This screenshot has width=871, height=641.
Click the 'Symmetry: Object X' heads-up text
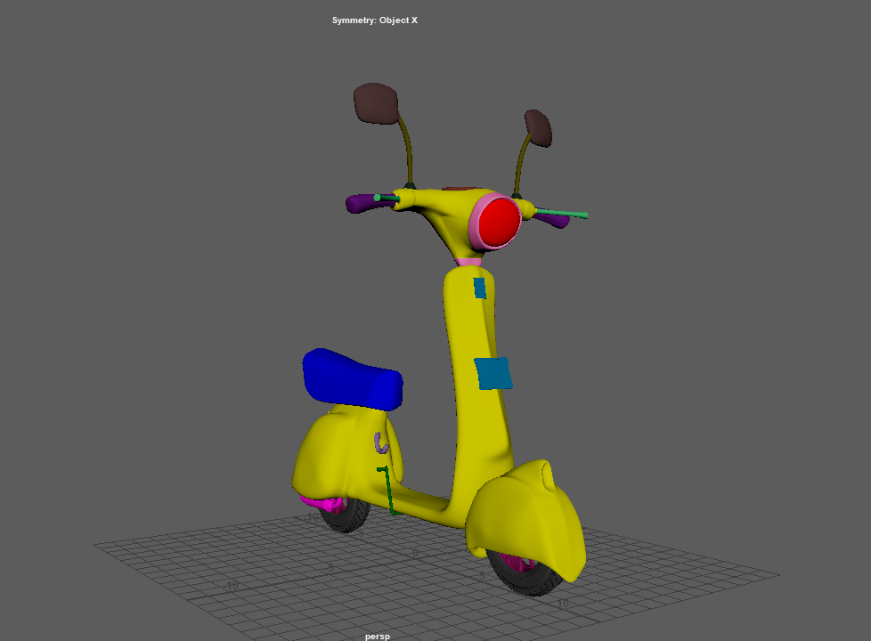tap(375, 20)
